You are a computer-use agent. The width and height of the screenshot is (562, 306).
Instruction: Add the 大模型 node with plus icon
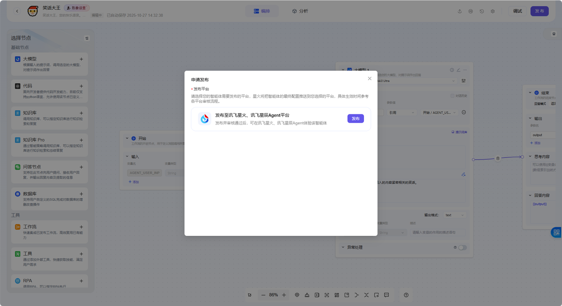[x=81, y=59]
